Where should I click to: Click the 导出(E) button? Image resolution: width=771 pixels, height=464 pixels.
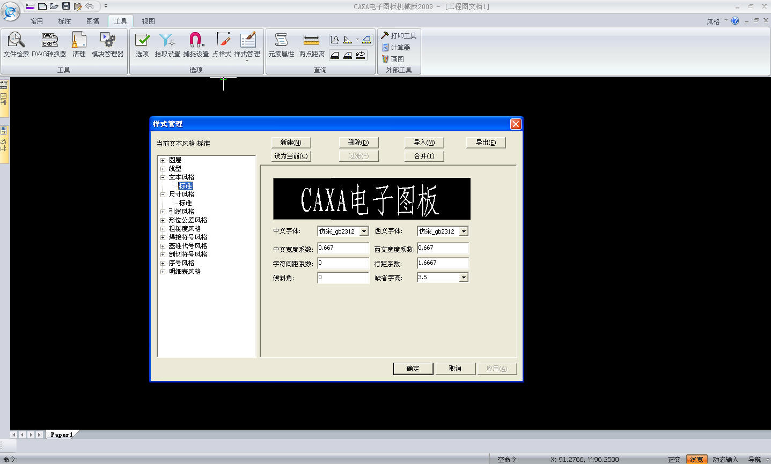[x=486, y=143]
